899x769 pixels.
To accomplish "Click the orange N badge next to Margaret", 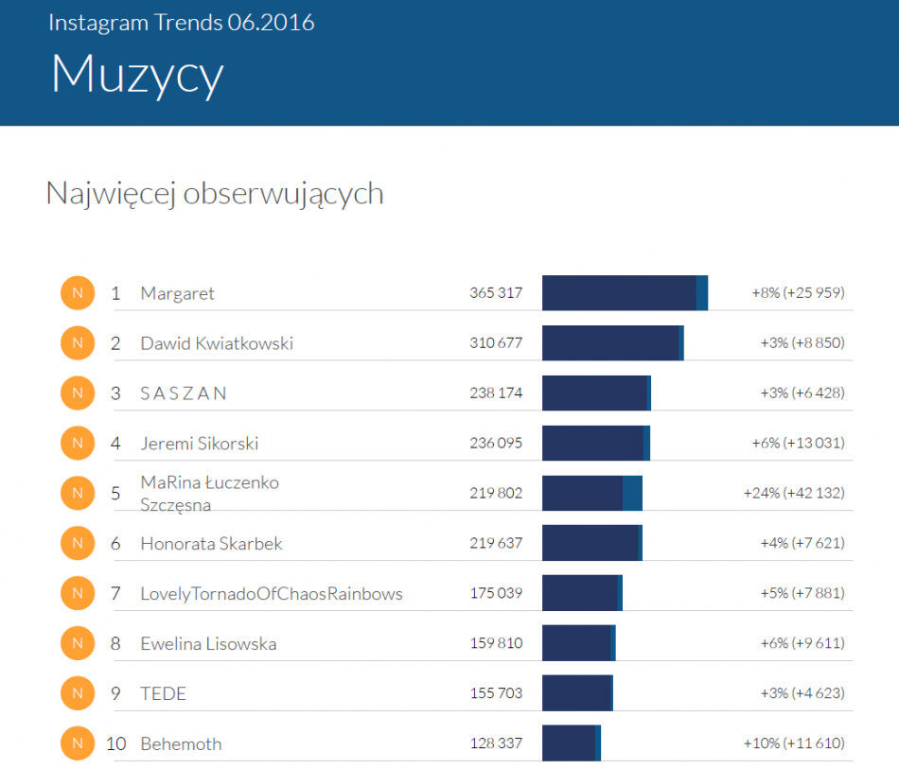I will coord(78,293).
